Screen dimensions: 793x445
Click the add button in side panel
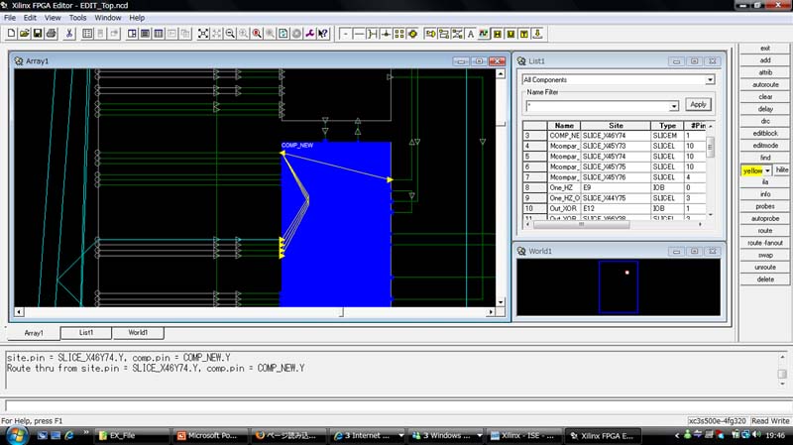pyautogui.click(x=764, y=60)
